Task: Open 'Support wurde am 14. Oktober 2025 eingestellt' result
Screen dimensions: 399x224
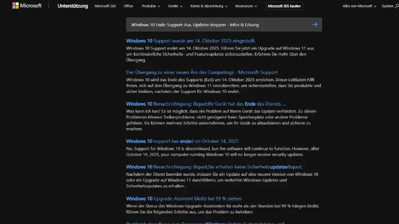Action: click(x=191, y=41)
